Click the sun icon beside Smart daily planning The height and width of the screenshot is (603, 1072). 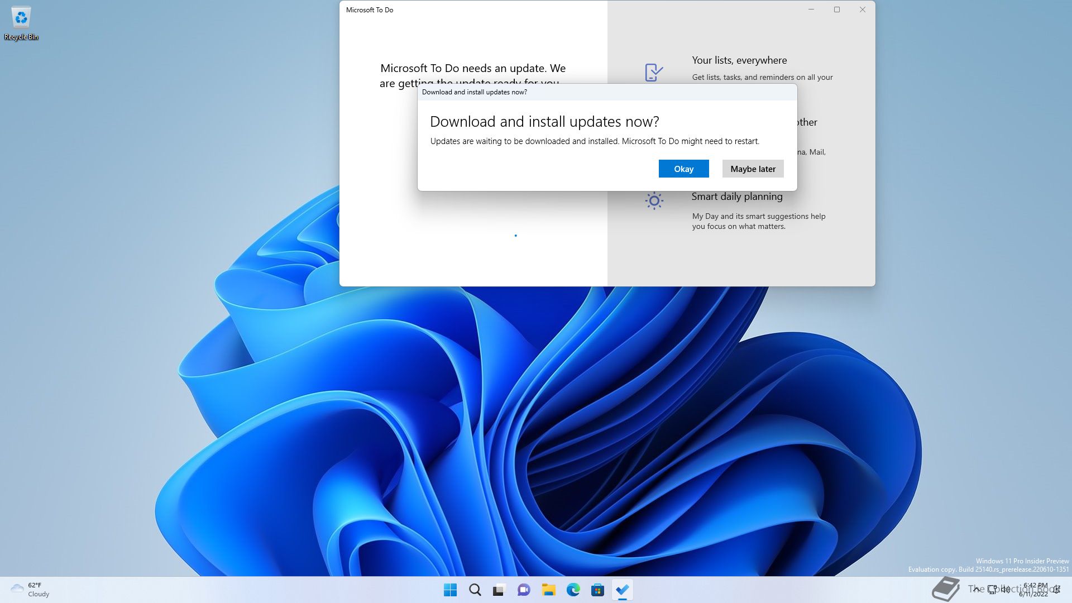click(x=654, y=200)
